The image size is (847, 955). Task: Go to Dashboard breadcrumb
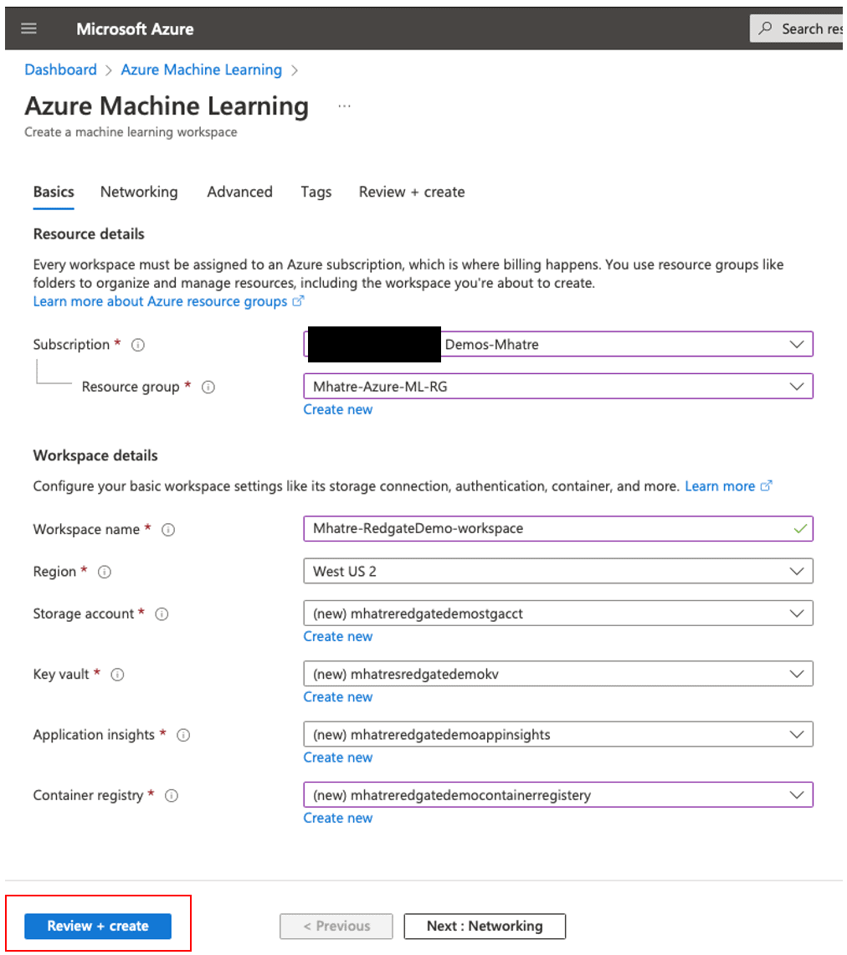pyautogui.click(x=60, y=69)
